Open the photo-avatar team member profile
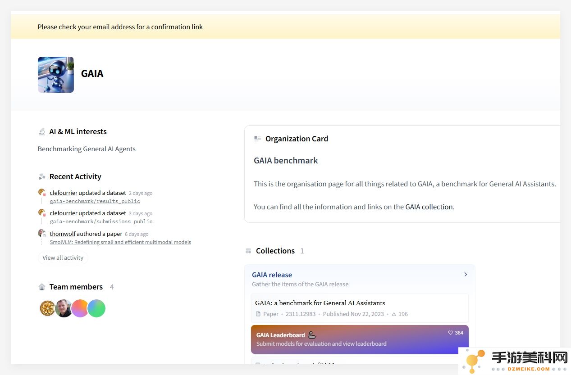The height and width of the screenshot is (375, 571). pyautogui.click(x=64, y=308)
